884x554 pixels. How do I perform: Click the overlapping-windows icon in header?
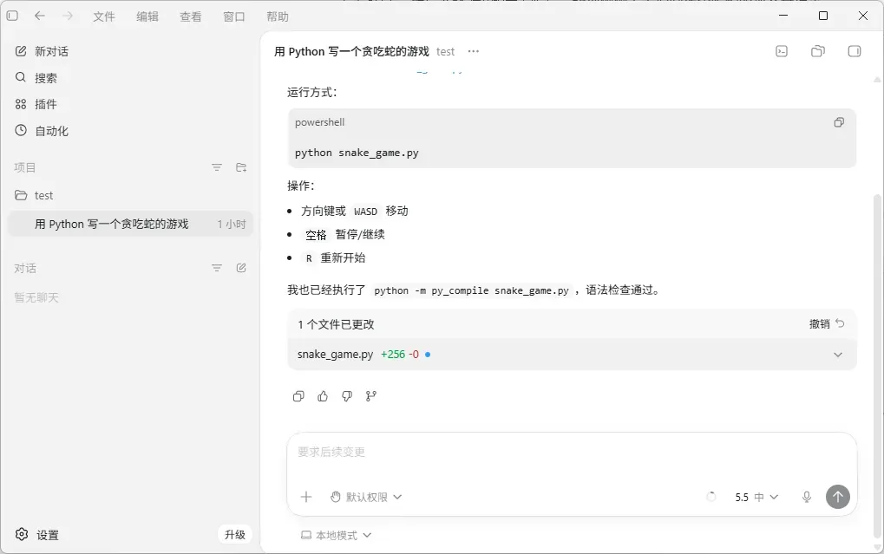coord(818,51)
